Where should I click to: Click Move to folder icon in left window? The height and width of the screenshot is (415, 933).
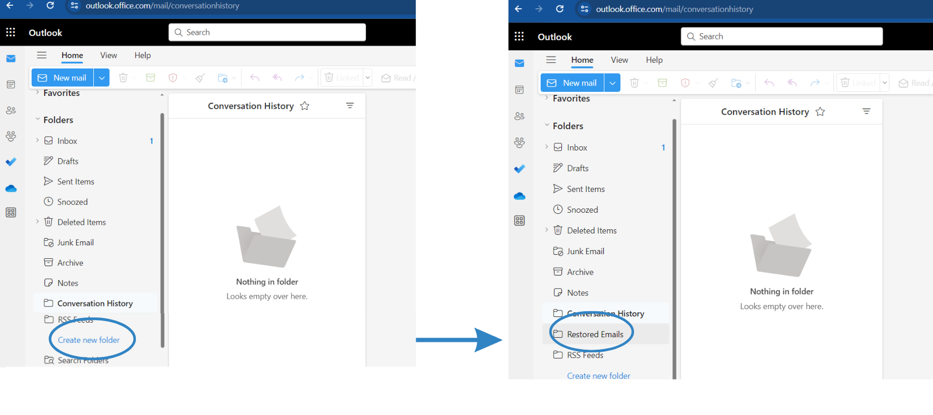223,78
